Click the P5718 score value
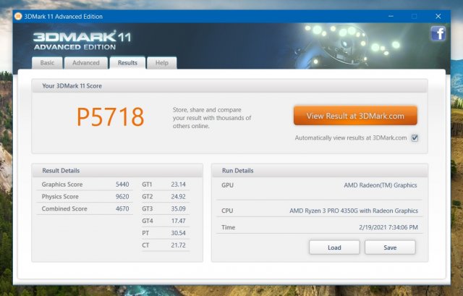 pos(111,117)
